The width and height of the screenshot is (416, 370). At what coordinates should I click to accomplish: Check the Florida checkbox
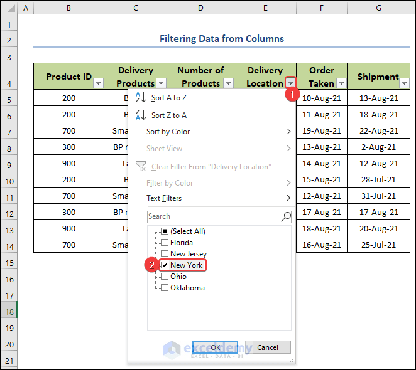pos(165,243)
